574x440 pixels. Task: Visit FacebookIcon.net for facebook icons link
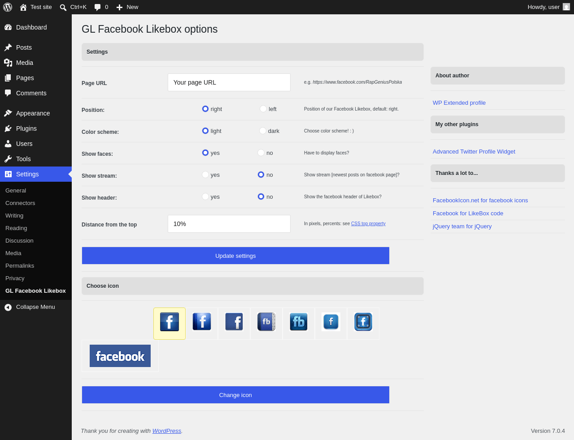[480, 201]
